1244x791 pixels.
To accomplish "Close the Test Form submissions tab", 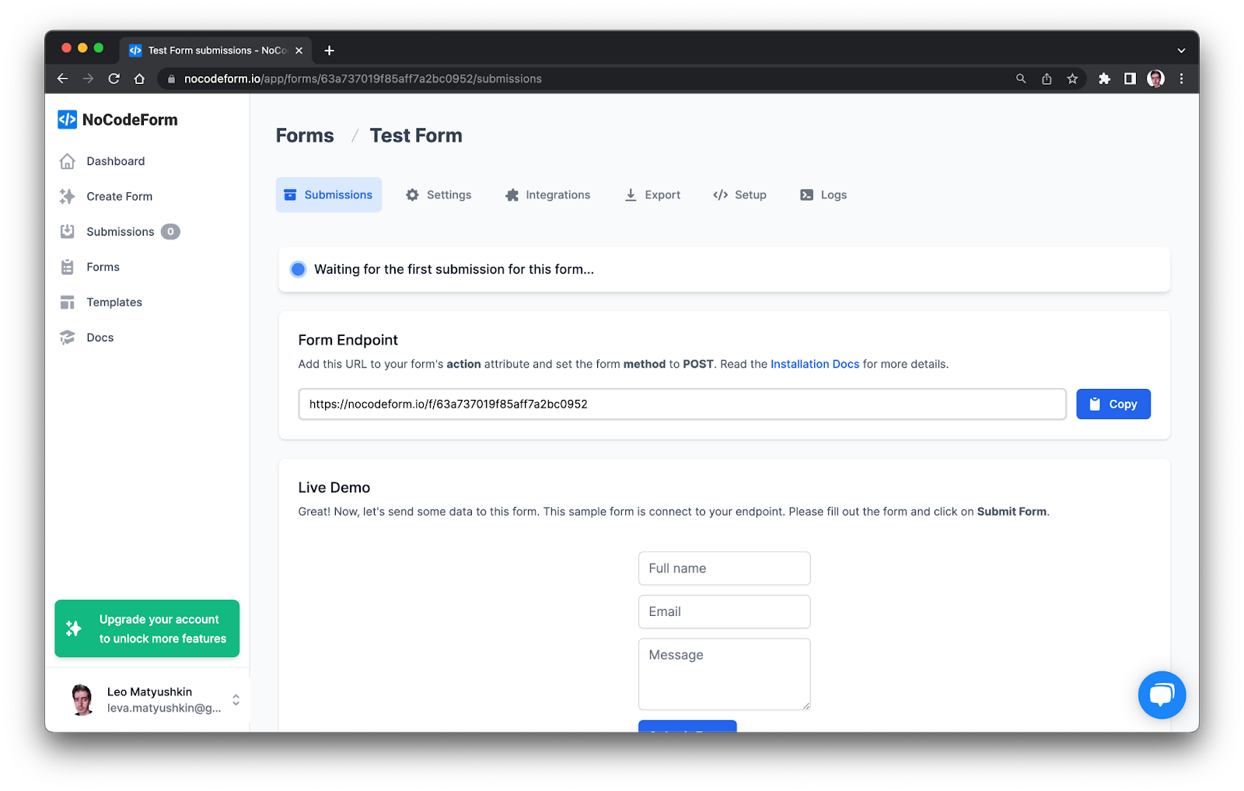I will point(299,51).
